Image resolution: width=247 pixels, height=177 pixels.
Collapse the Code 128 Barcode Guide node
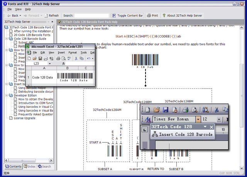click(x=7, y=38)
